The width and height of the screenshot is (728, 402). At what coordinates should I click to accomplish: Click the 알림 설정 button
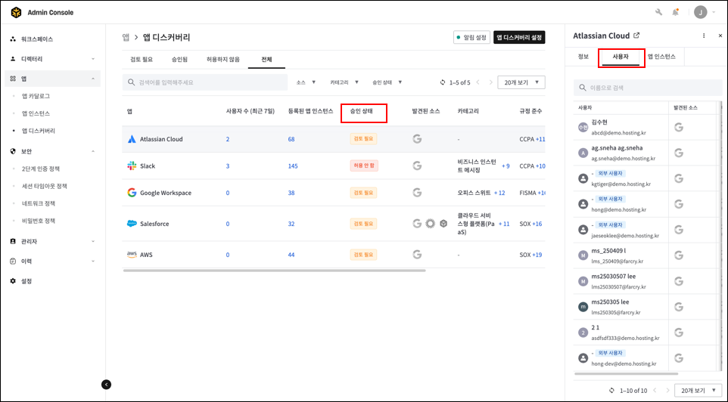pyautogui.click(x=471, y=37)
